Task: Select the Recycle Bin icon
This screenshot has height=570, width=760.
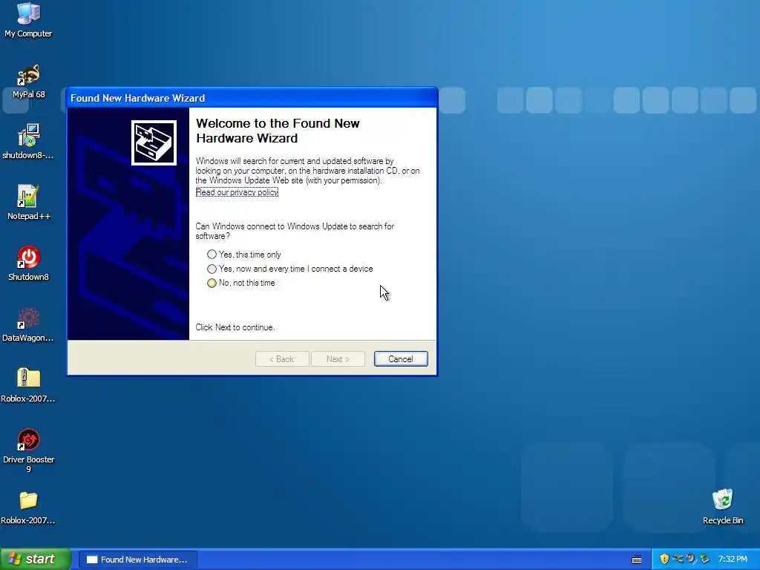Action: click(723, 507)
